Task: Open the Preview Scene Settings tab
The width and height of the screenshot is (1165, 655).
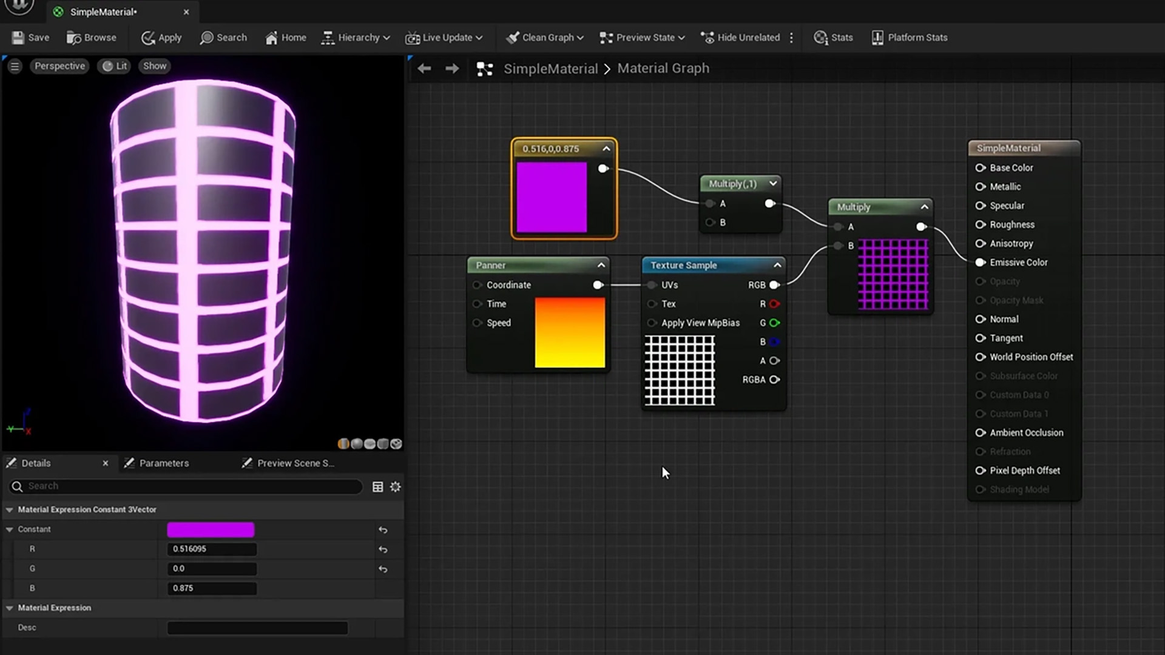Action: [x=293, y=463]
